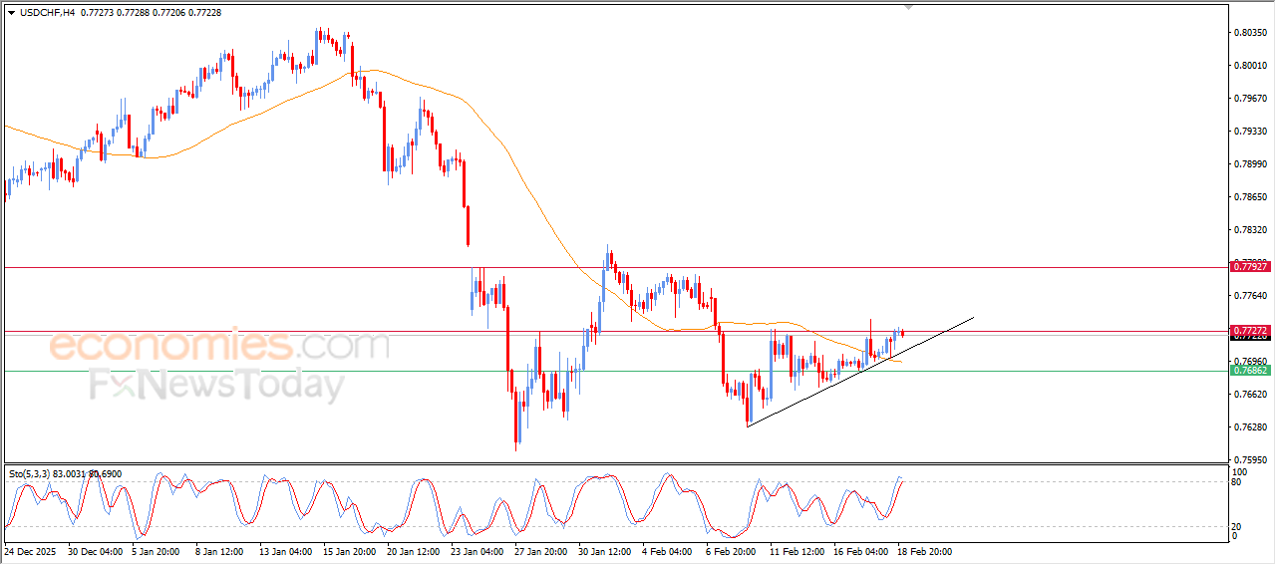Select the green 0.76862 price tag
Screen dimensions: 1276x565
1250,370
